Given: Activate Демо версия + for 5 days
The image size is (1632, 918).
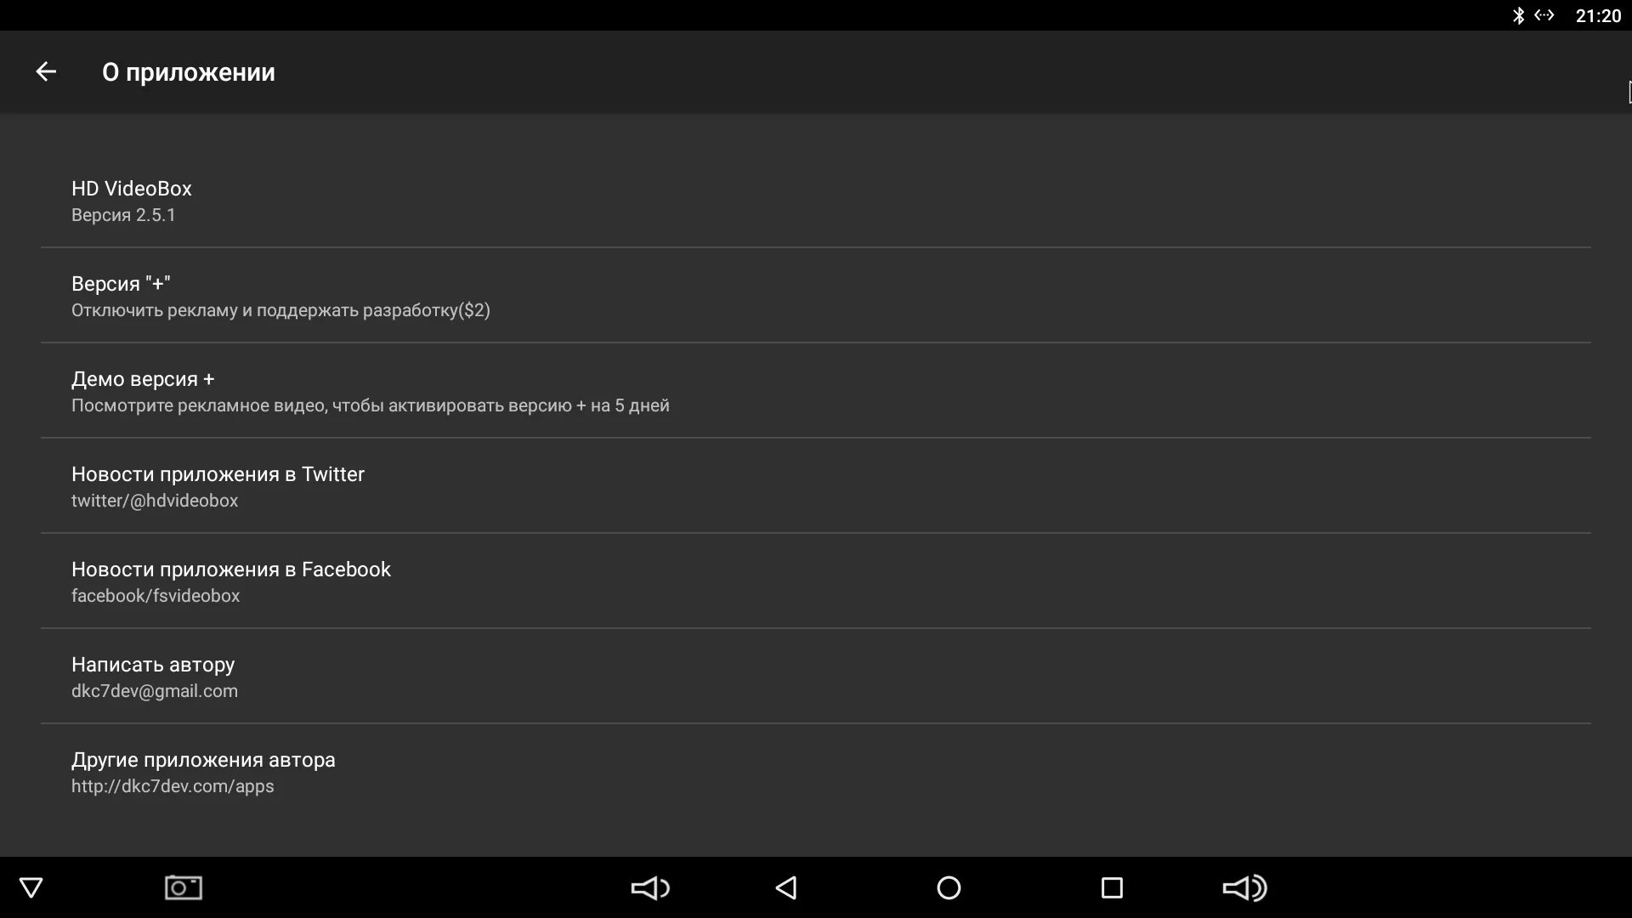Looking at the screenshot, I should (816, 391).
